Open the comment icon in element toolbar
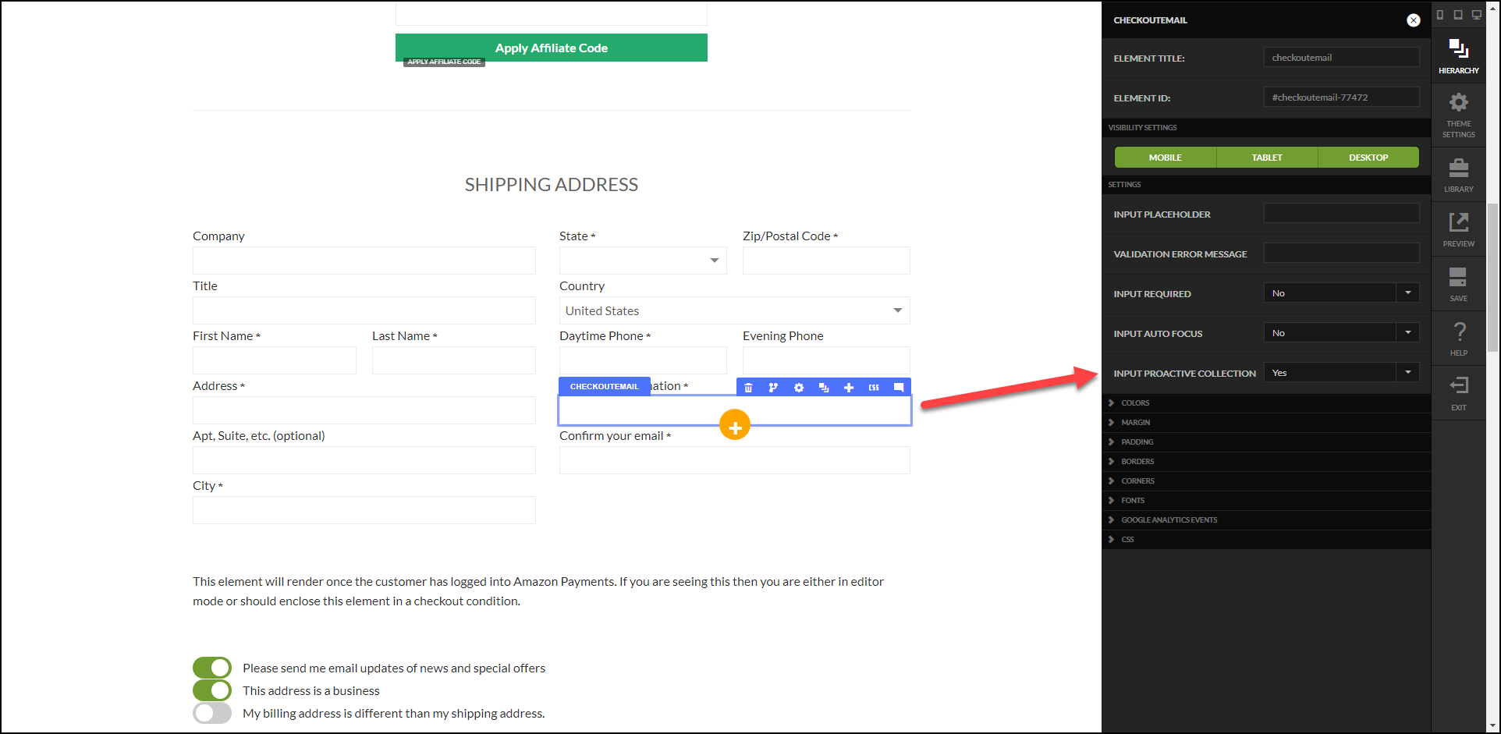 click(899, 388)
